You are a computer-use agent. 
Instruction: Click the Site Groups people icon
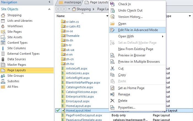[3, 76]
